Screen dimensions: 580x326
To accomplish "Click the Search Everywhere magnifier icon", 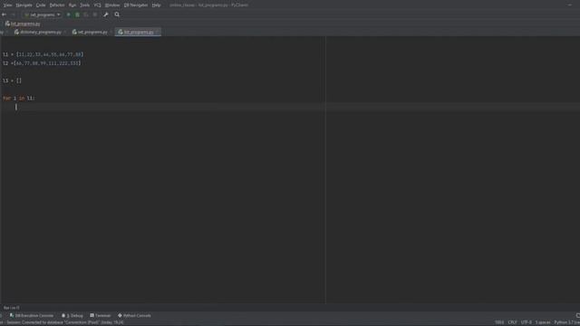I will click(x=117, y=14).
